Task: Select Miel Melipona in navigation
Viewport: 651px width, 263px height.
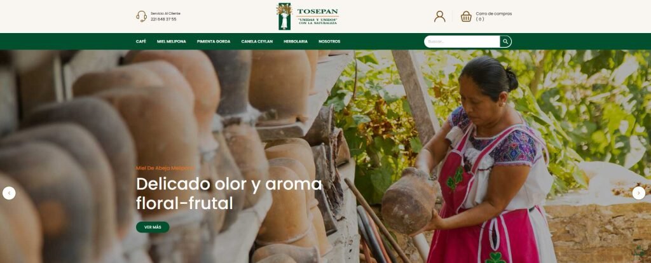Action: tap(172, 41)
